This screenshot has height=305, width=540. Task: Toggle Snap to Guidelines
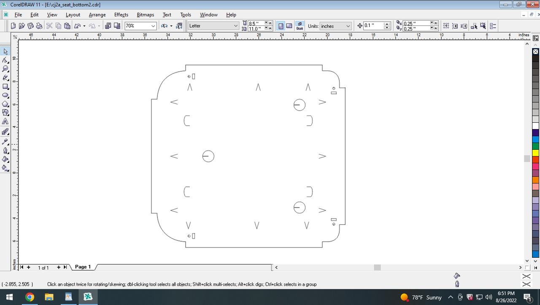455,26
